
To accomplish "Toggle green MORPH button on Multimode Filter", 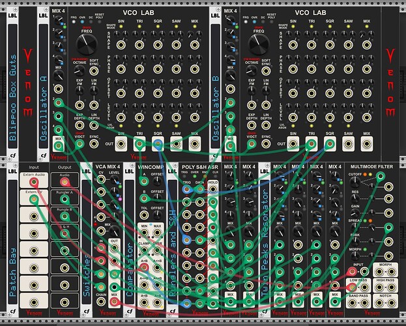I will pyautogui.click(x=365, y=249).
